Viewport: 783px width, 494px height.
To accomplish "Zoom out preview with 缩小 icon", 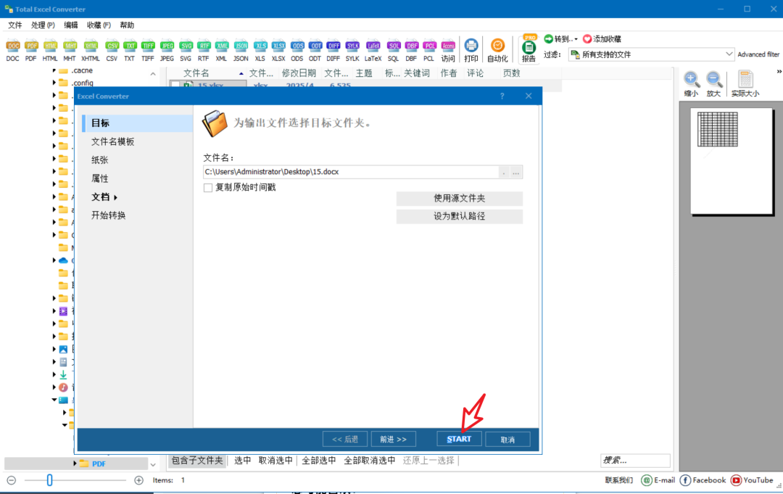I will coord(691,84).
